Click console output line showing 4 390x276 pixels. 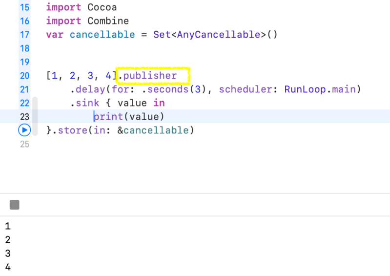click(7, 267)
